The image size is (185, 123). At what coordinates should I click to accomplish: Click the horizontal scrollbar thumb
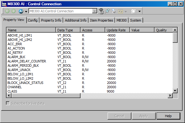(46, 95)
